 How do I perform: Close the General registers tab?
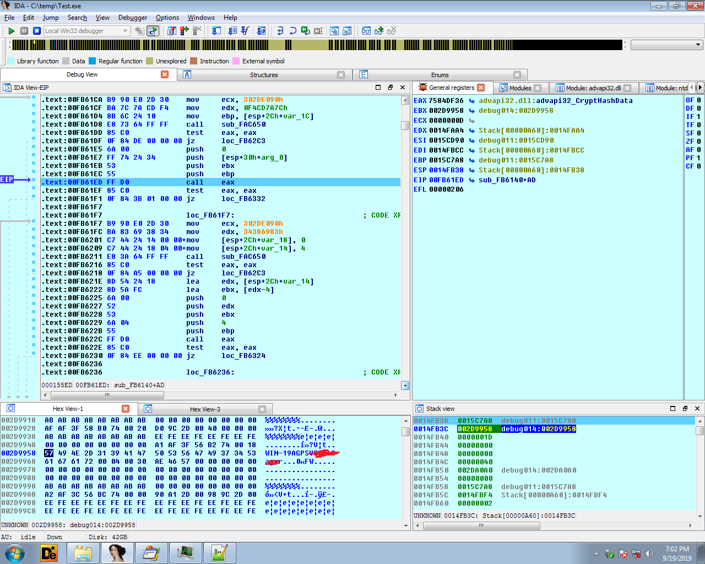[481, 88]
